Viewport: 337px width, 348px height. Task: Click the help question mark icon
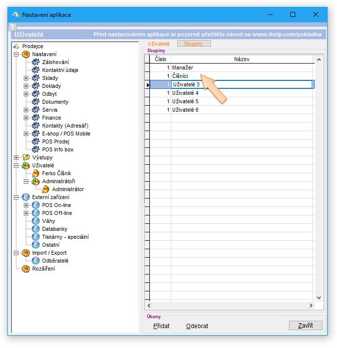click(x=13, y=27)
